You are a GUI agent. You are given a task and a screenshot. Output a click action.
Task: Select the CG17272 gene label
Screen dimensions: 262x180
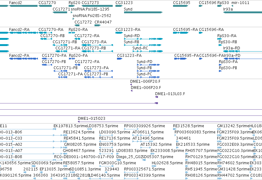pyautogui.click(x=83, y=22)
